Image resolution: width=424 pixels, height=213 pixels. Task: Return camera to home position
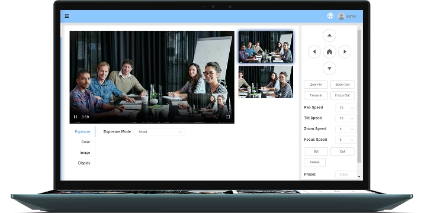(329, 52)
